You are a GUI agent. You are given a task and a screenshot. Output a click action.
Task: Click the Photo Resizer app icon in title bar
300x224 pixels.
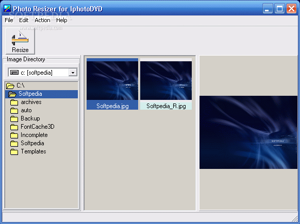click(x=7, y=8)
